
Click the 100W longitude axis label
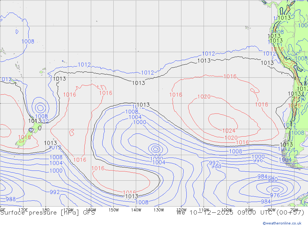click(226, 210)
